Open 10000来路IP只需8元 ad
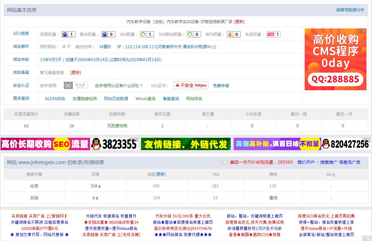 tap(39, 228)
